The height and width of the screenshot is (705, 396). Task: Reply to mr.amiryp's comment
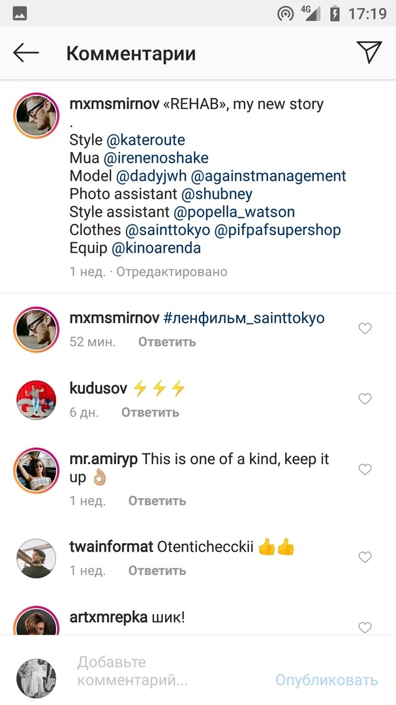[157, 501]
